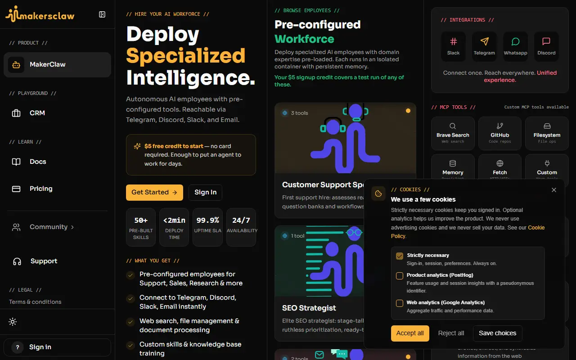Click the SEO Strategist title

click(x=309, y=308)
